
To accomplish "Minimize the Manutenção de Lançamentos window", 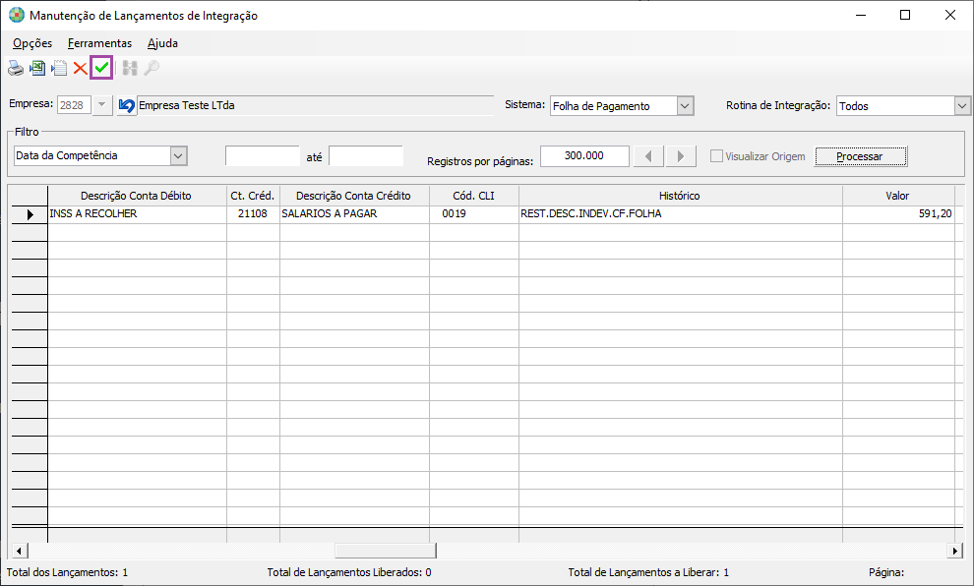I will tap(860, 15).
